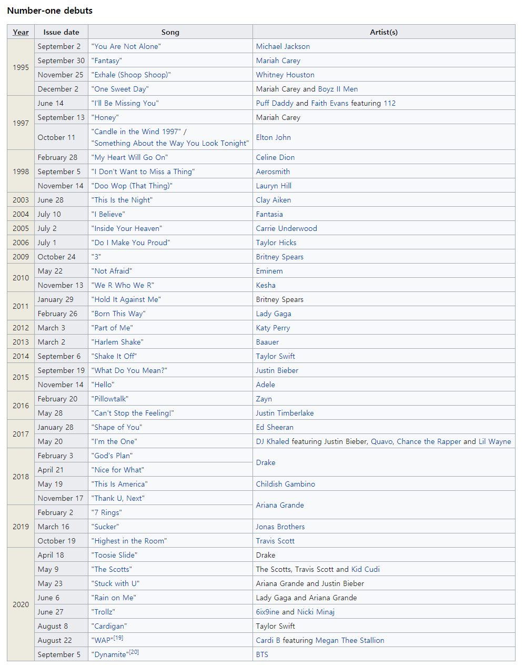Screen dimensions: 525x666
Task: Click the "What Do You Mean?" link
Action: pyautogui.click(x=129, y=370)
